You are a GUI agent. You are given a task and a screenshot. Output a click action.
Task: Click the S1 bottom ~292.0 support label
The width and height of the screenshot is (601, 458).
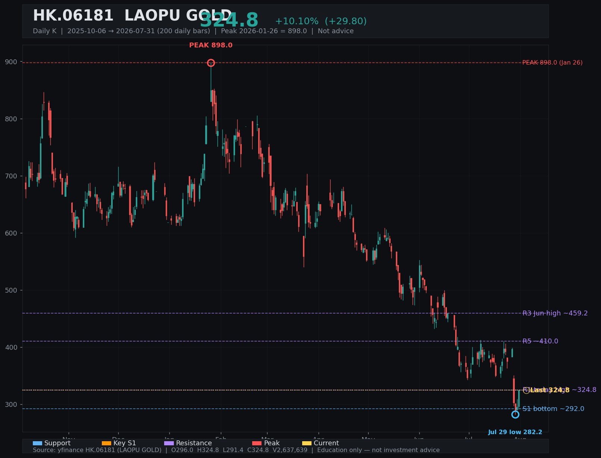(x=553, y=409)
